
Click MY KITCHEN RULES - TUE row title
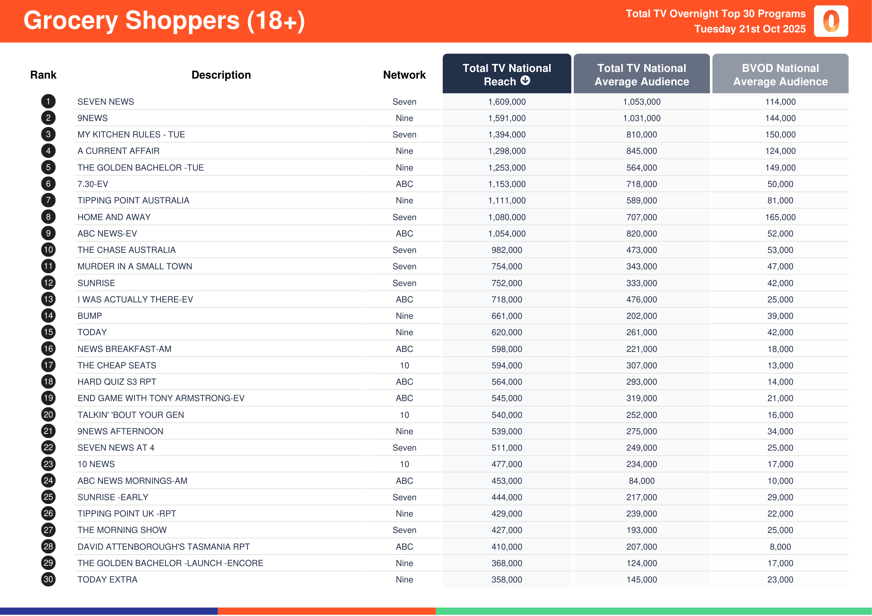[131, 134]
